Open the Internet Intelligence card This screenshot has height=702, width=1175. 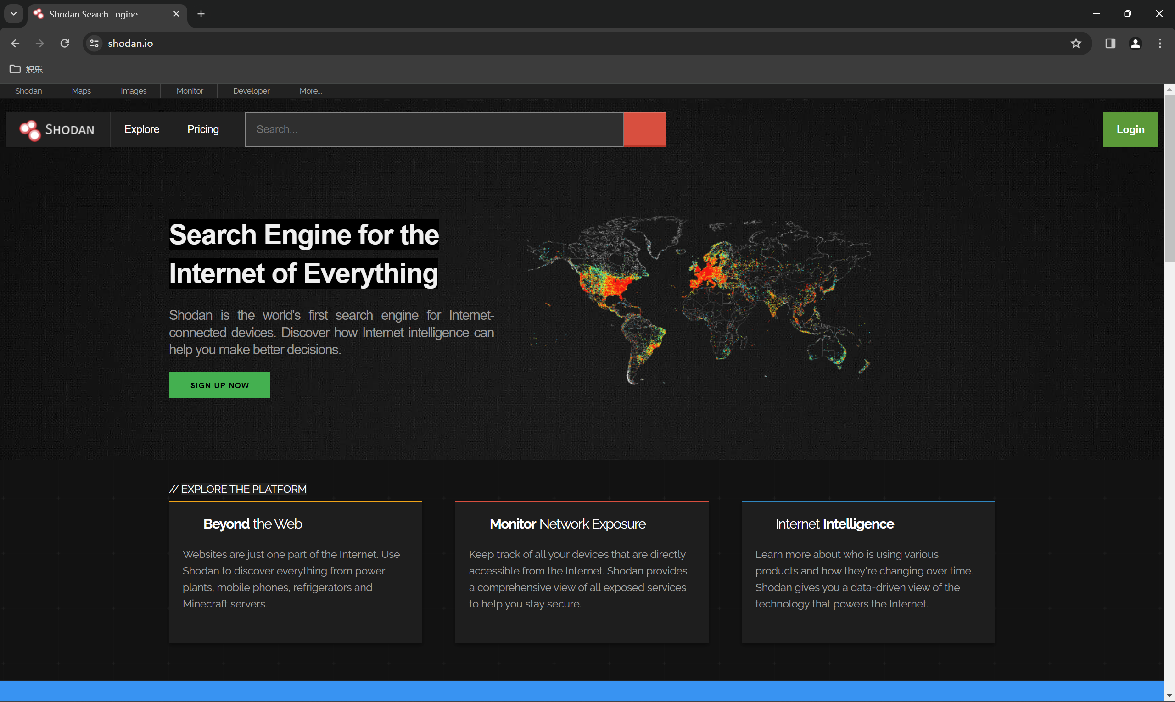coord(868,572)
